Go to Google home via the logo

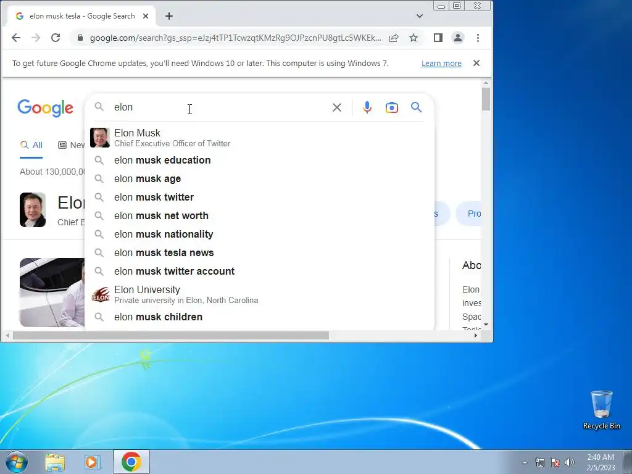pos(46,108)
